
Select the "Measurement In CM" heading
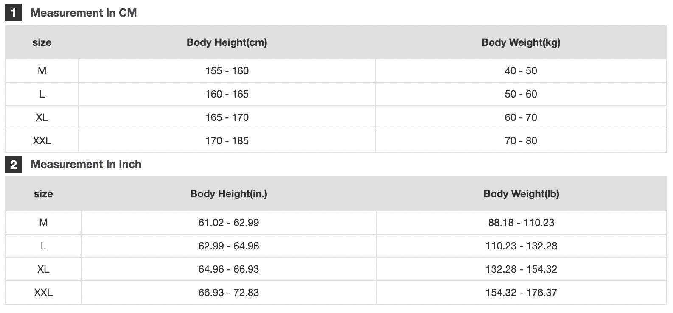84,13
